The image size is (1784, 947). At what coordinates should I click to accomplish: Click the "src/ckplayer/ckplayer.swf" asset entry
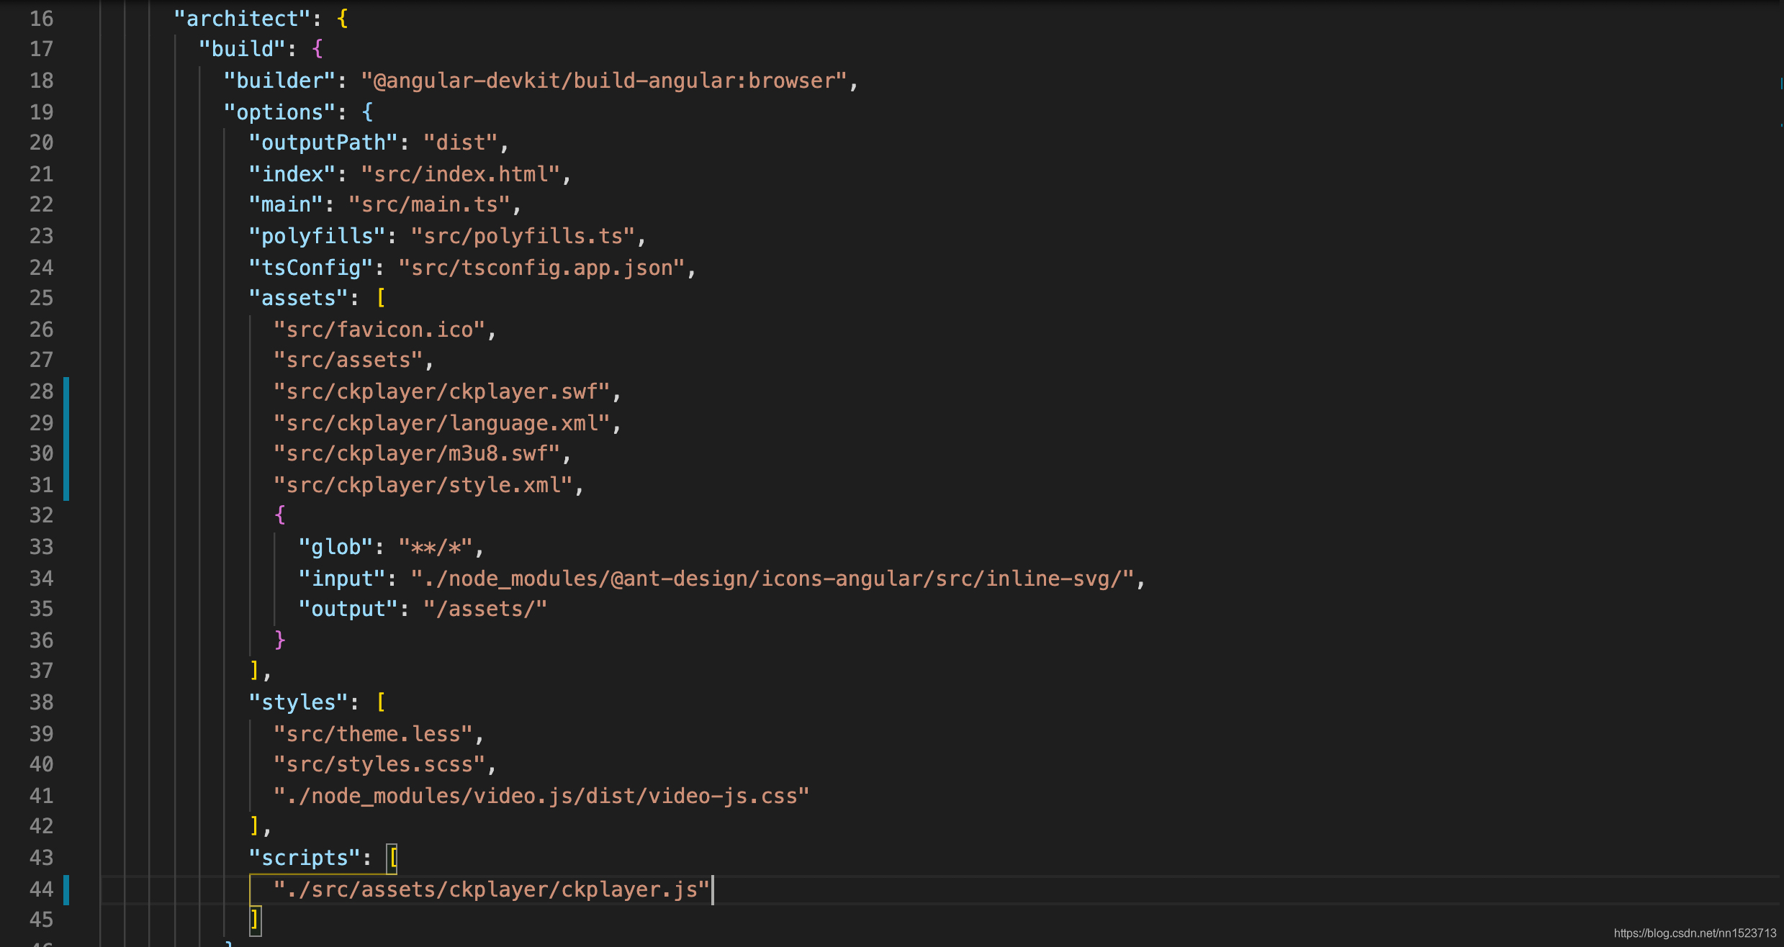(442, 391)
